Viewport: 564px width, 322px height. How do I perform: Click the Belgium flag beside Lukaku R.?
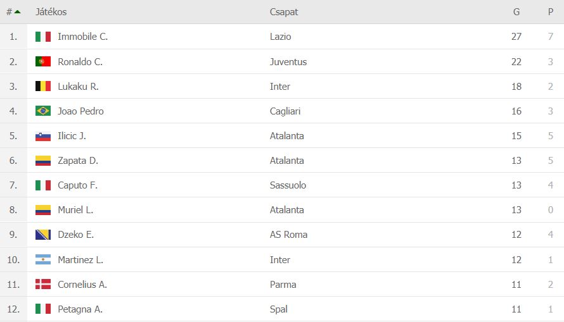43,86
